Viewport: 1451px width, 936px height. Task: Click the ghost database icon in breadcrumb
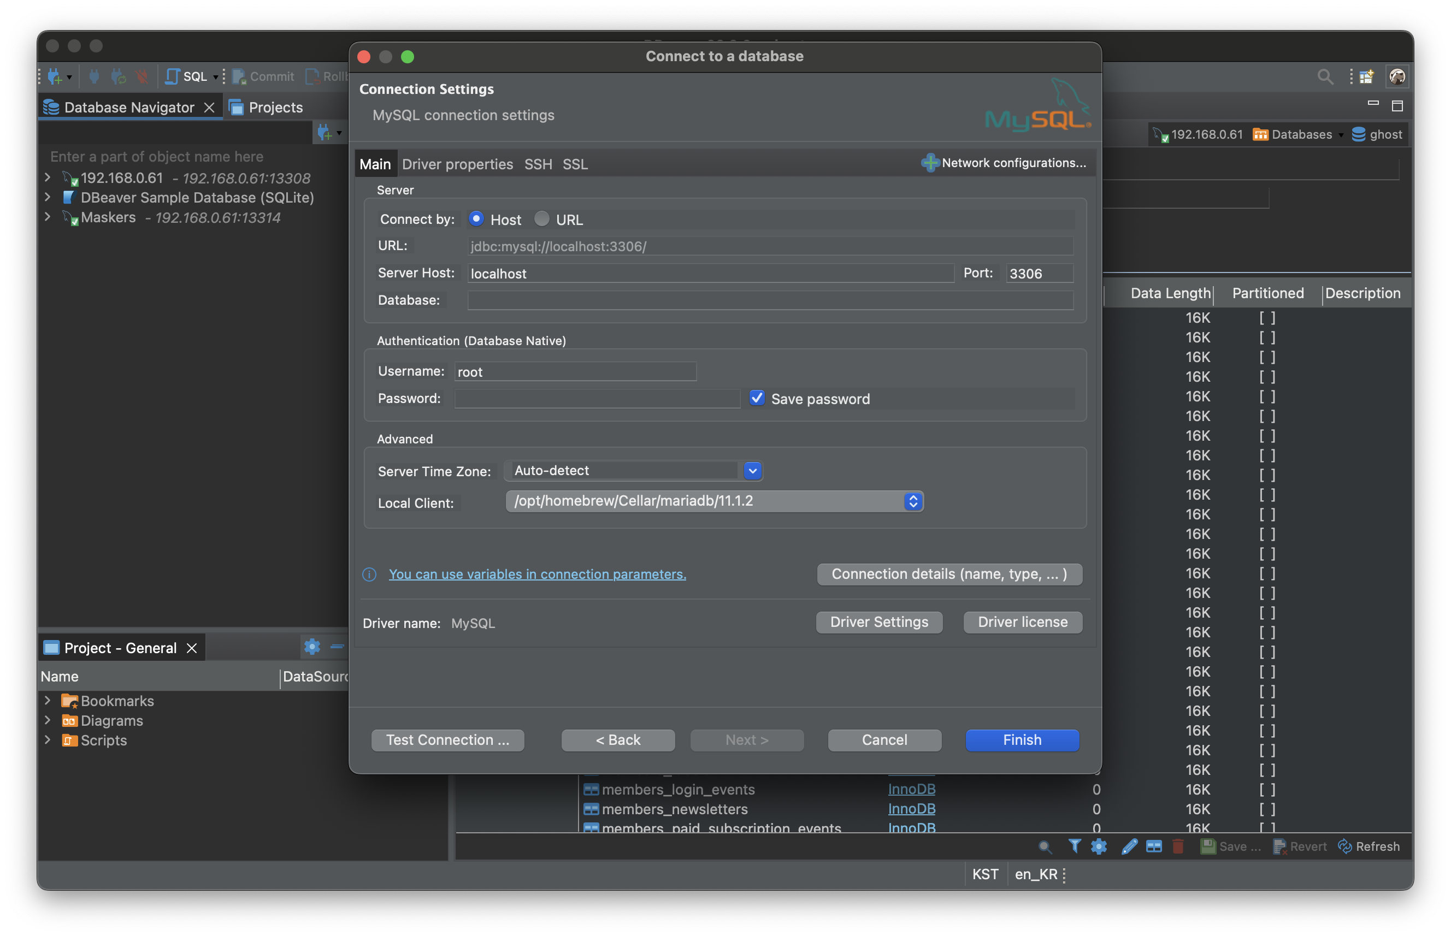pyautogui.click(x=1359, y=134)
